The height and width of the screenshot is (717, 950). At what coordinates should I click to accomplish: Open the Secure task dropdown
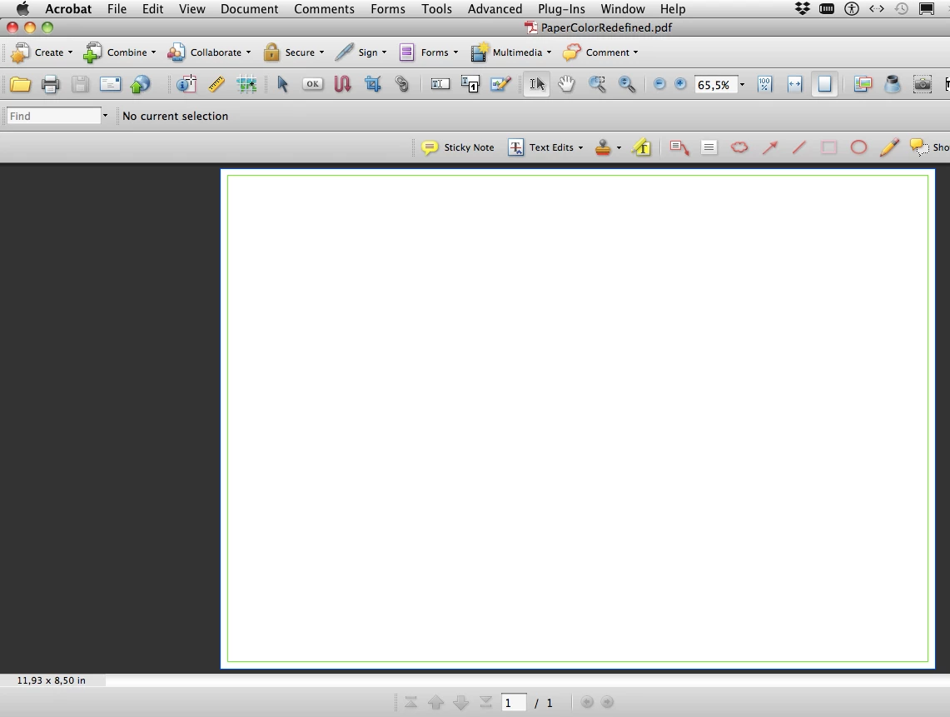[294, 52]
